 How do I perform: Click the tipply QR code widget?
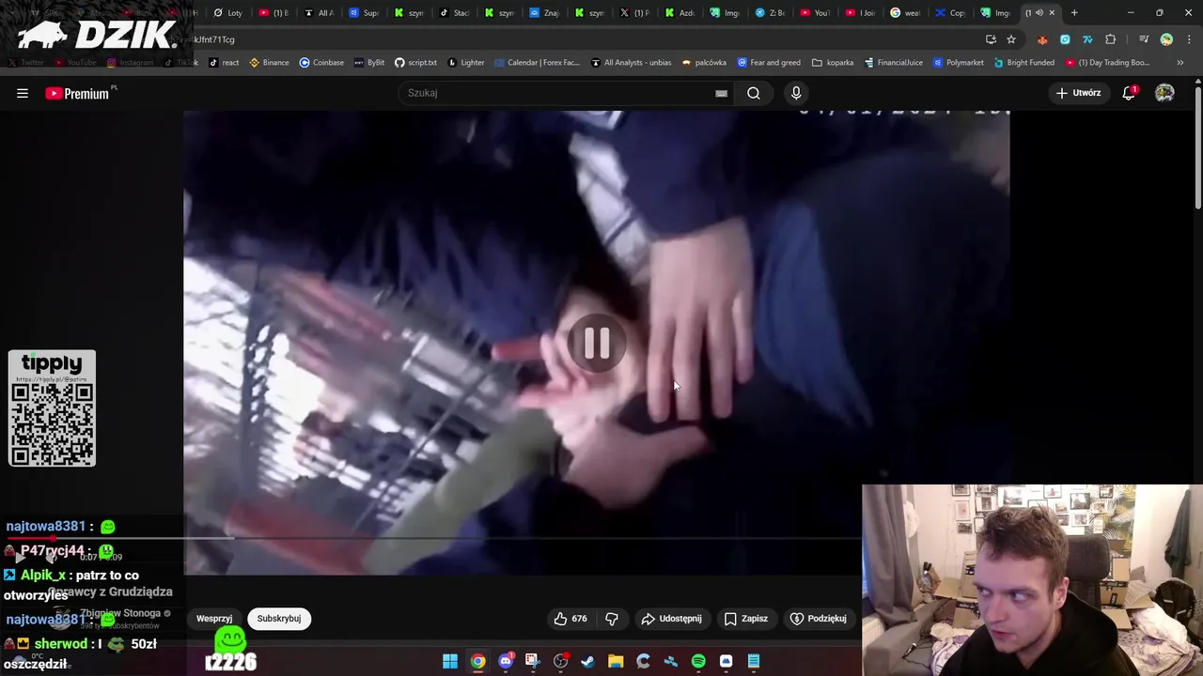52,408
